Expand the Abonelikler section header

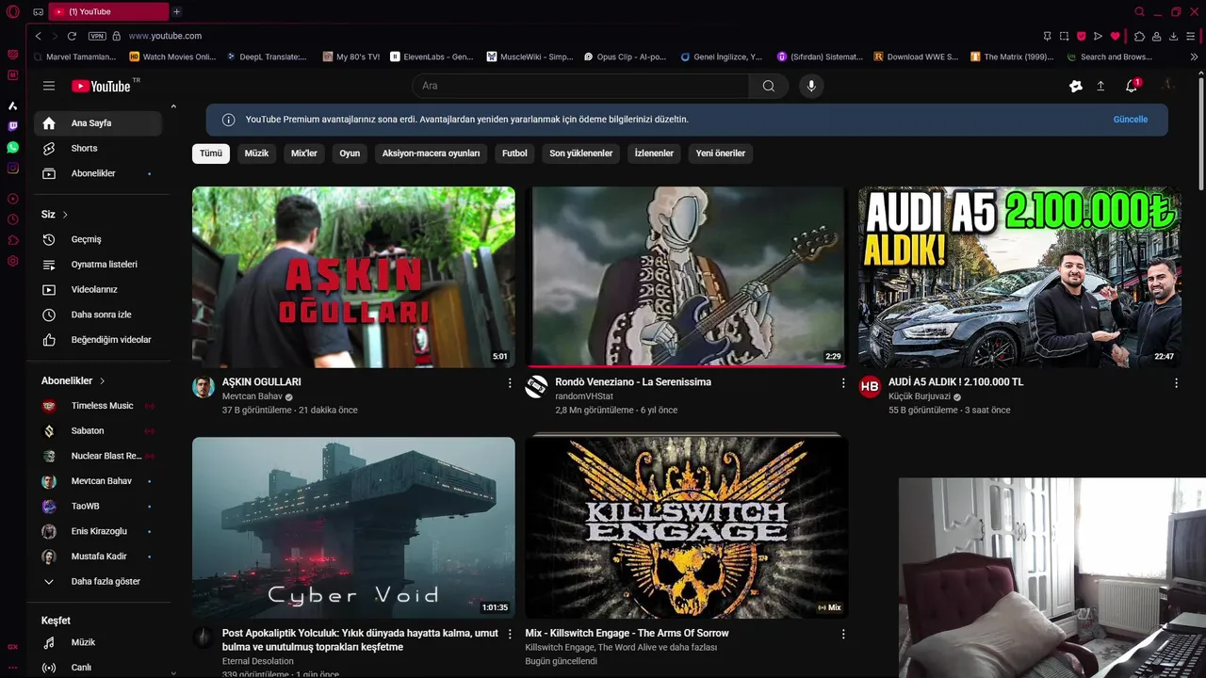click(x=73, y=380)
